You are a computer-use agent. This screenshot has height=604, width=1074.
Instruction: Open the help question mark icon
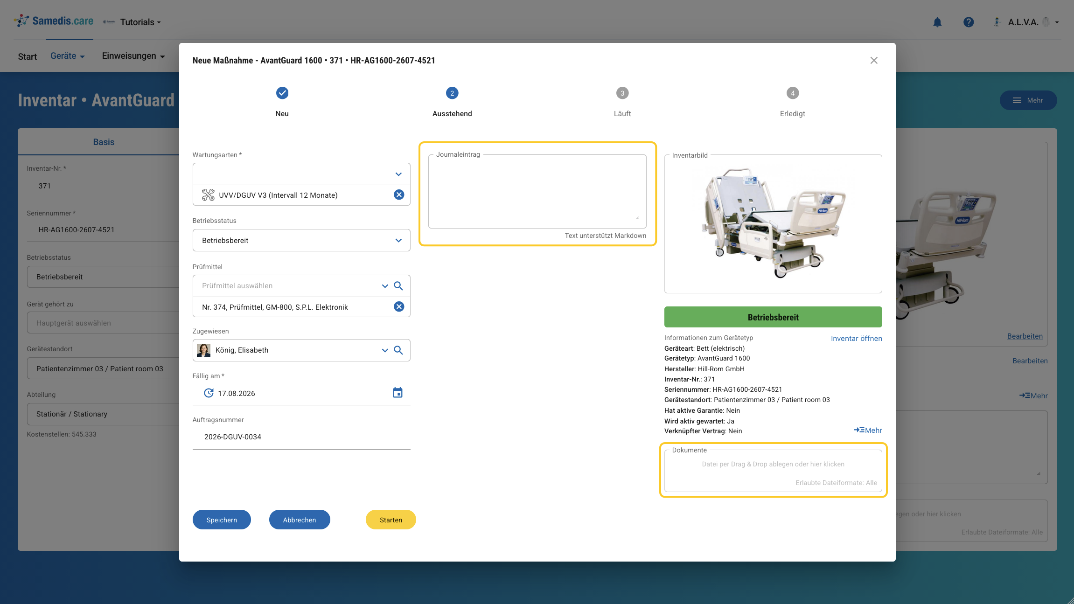[969, 22]
